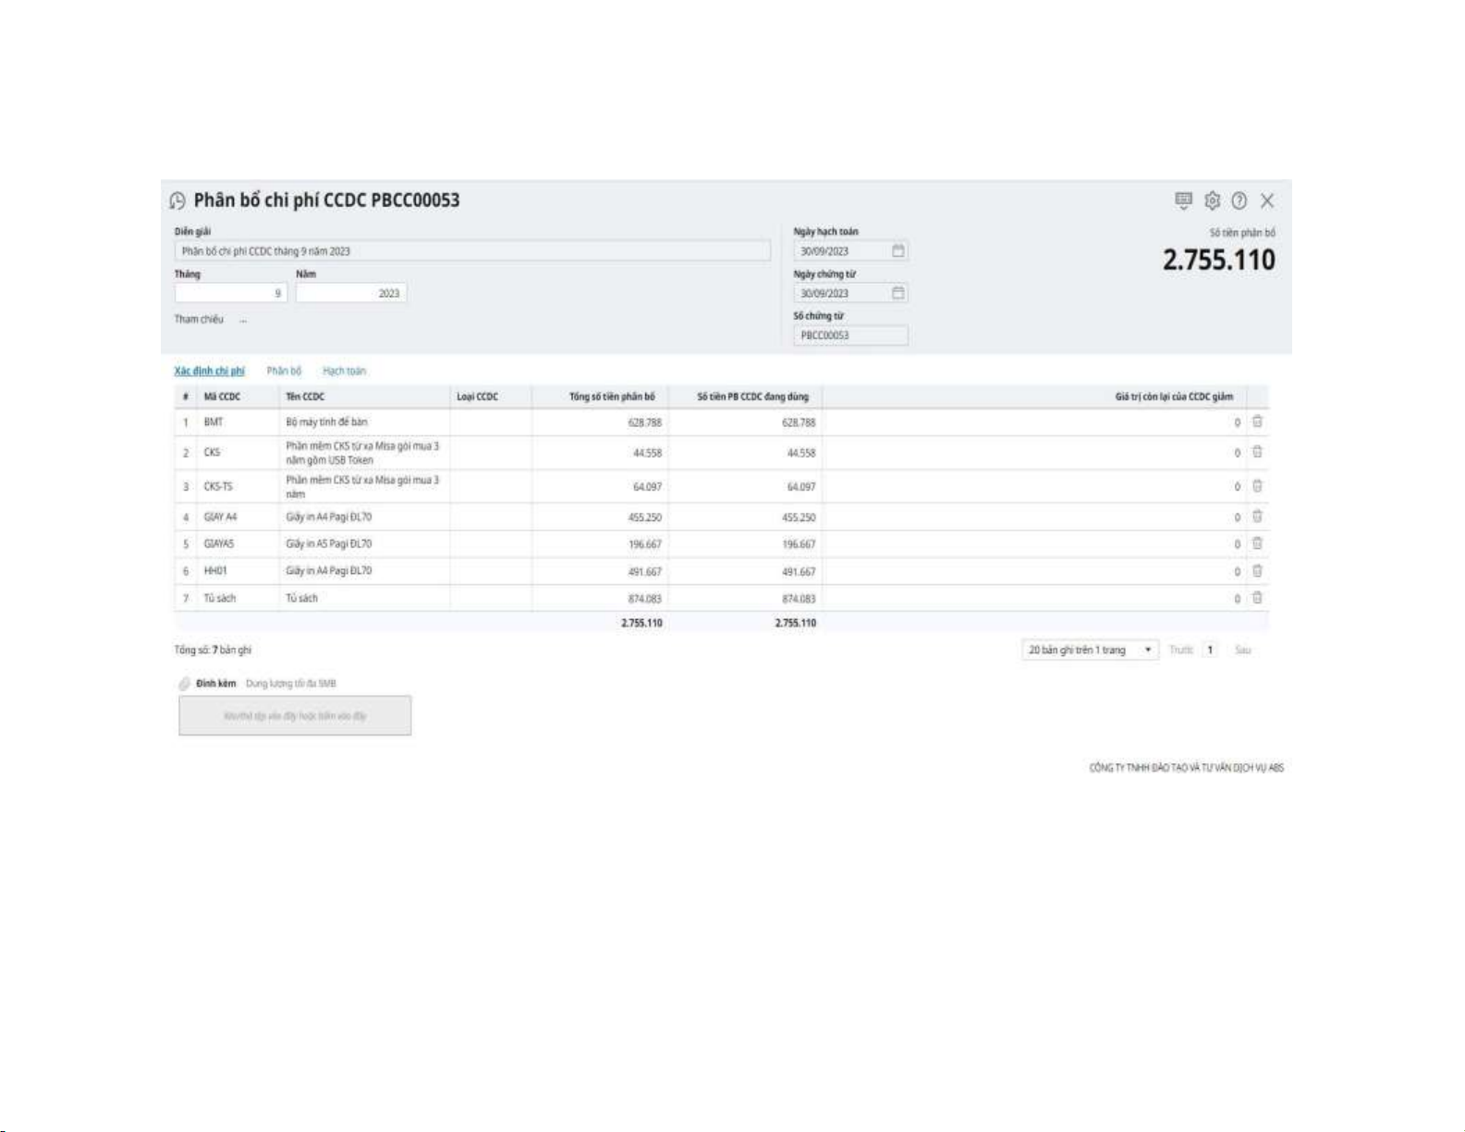Expand the 20 bản ghi trên 1 trang dropdown
Screen dimensions: 1465x1132
(1090, 650)
